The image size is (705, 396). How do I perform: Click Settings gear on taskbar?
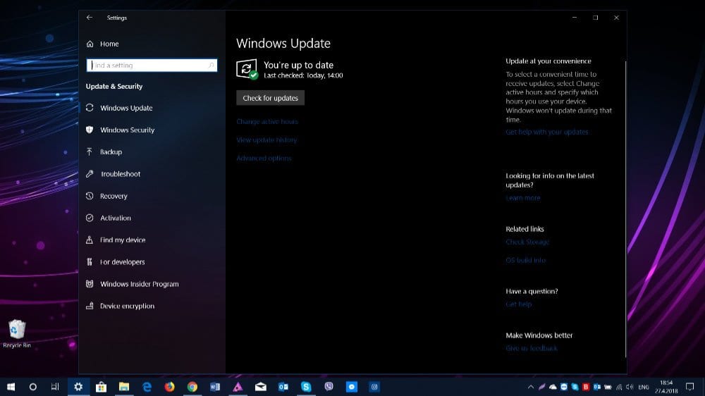coord(78,387)
